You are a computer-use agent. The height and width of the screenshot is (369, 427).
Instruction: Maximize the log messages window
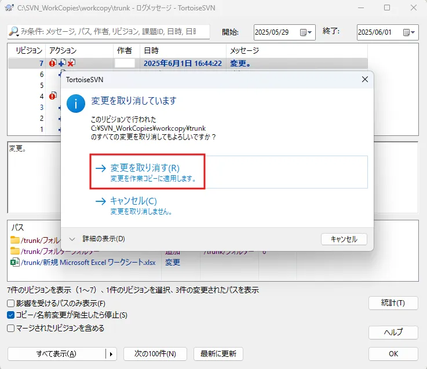click(387, 8)
